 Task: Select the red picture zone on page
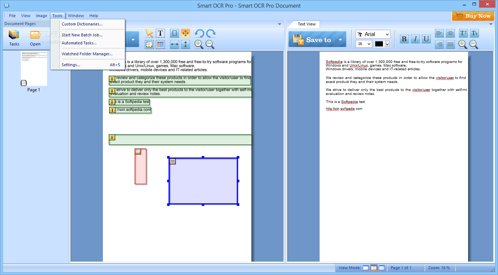140,166
